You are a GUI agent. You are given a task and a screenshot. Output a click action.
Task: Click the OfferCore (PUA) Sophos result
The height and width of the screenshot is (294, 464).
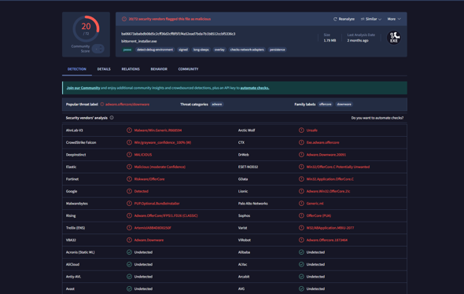(319, 215)
